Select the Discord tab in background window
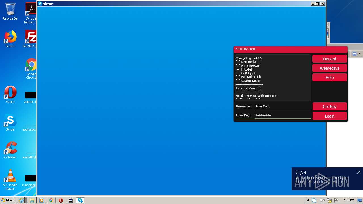This screenshot has height=204, width=363. click(x=357, y=54)
